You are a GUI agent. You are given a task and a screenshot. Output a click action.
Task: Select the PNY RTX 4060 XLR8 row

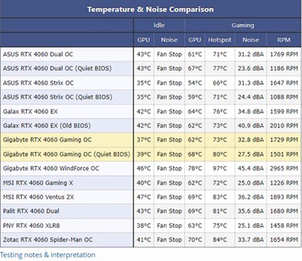[33, 225]
